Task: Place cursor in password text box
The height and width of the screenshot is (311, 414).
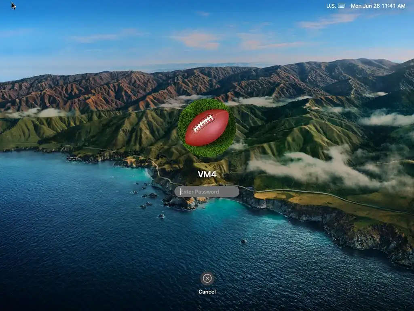Action: click(x=207, y=192)
